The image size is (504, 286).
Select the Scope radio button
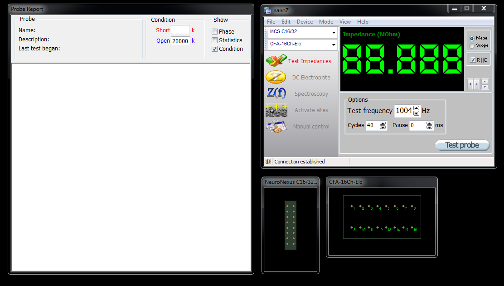coord(472,45)
